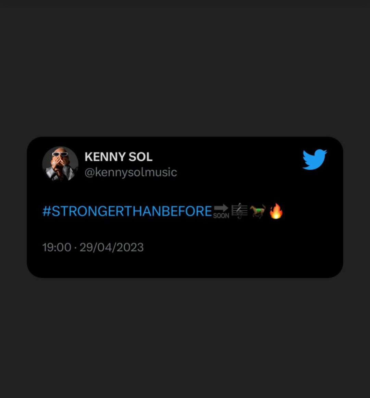370x398 pixels.
Task: Click the @ symbol in the handle
Action: (x=89, y=173)
